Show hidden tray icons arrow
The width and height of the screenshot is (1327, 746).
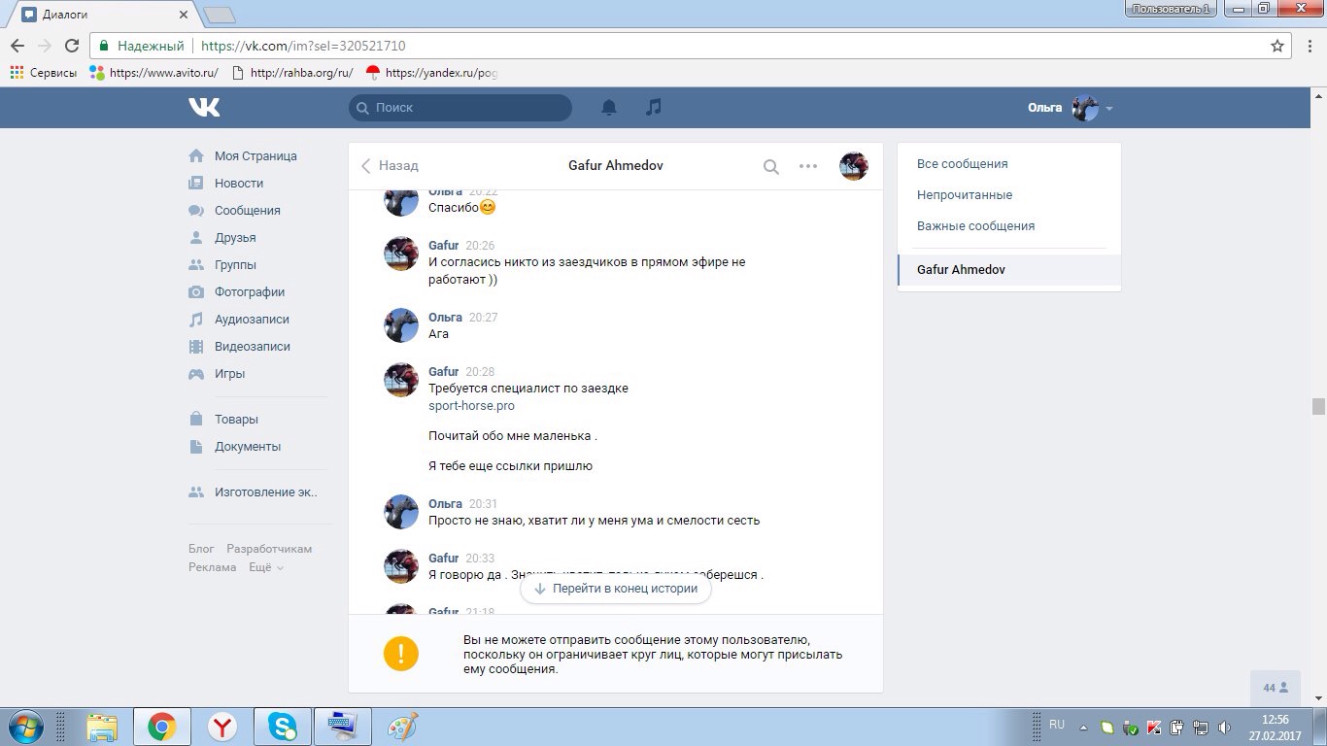[x=1083, y=727]
